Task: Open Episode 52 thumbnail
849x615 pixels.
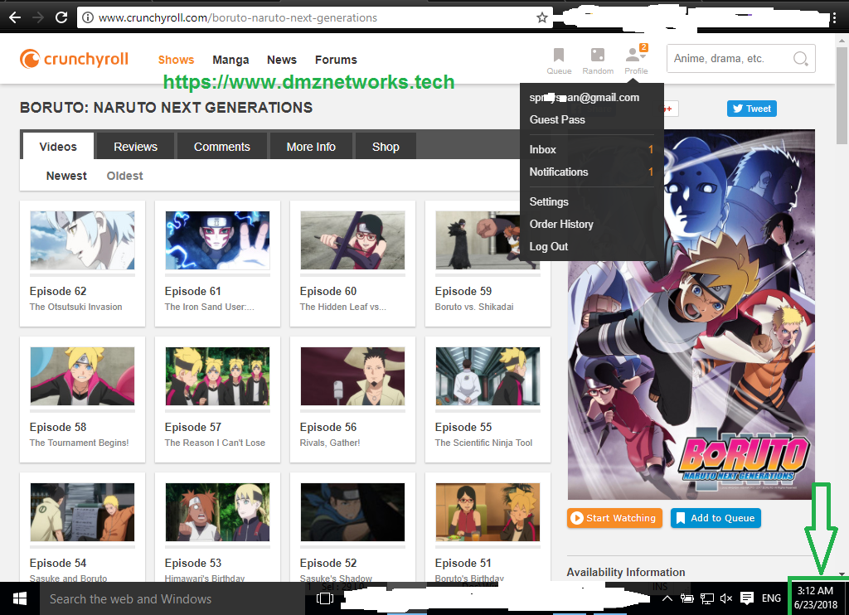Action: click(352, 512)
